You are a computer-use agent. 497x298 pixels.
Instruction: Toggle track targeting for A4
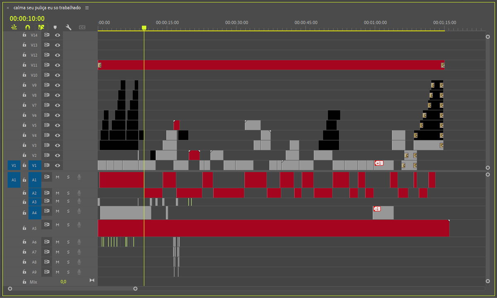point(34,213)
